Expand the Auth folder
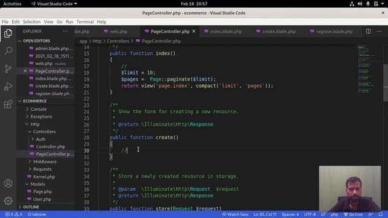The height and width of the screenshot is (218, 388). (x=41, y=139)
